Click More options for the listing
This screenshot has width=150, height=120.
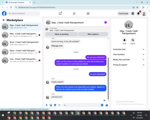[x=93, y=34]
